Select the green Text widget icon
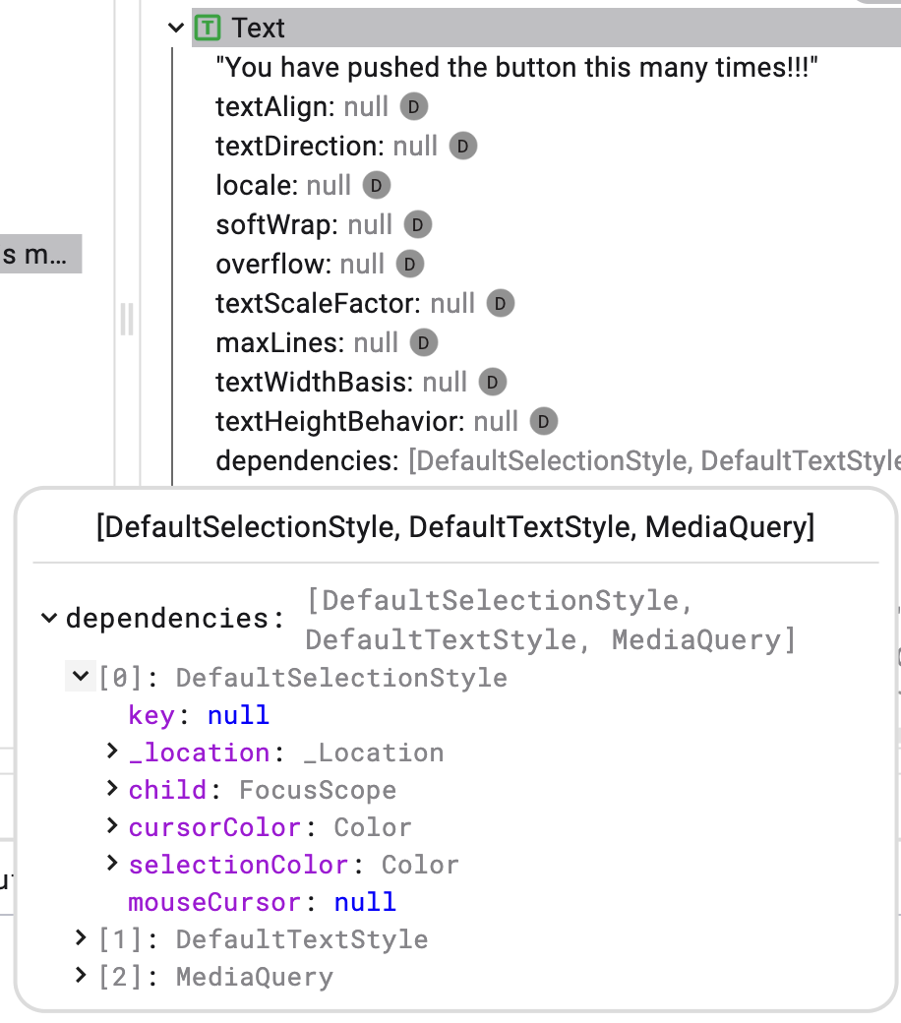This screenshot has height=1023, width=901. [x=210, y=28]
